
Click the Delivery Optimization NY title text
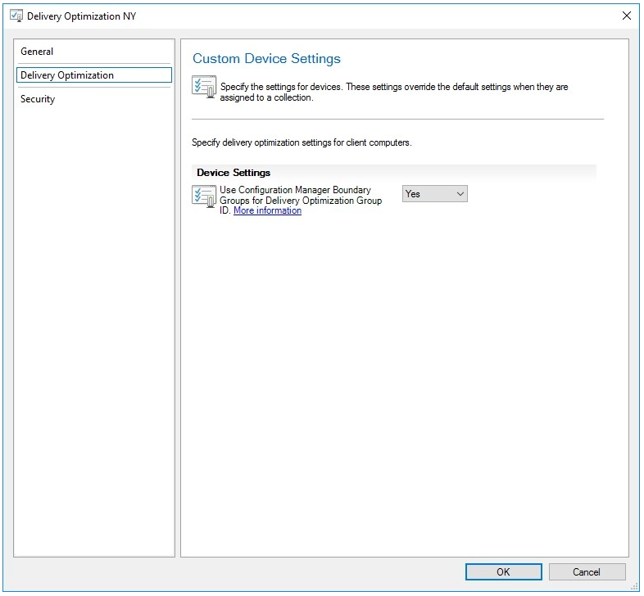coord(82,16)
